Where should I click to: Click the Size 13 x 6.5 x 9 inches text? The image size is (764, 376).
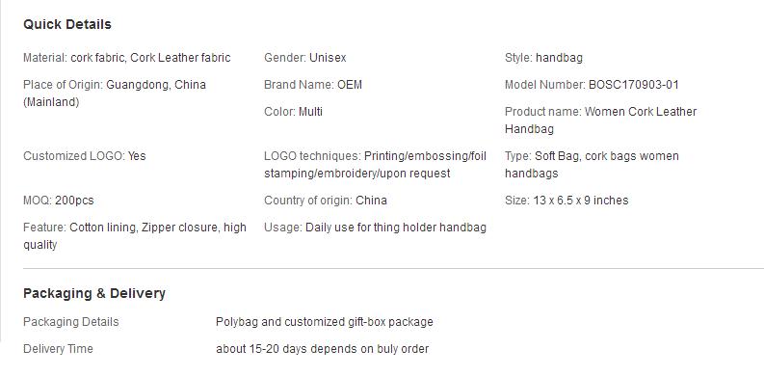566,201
